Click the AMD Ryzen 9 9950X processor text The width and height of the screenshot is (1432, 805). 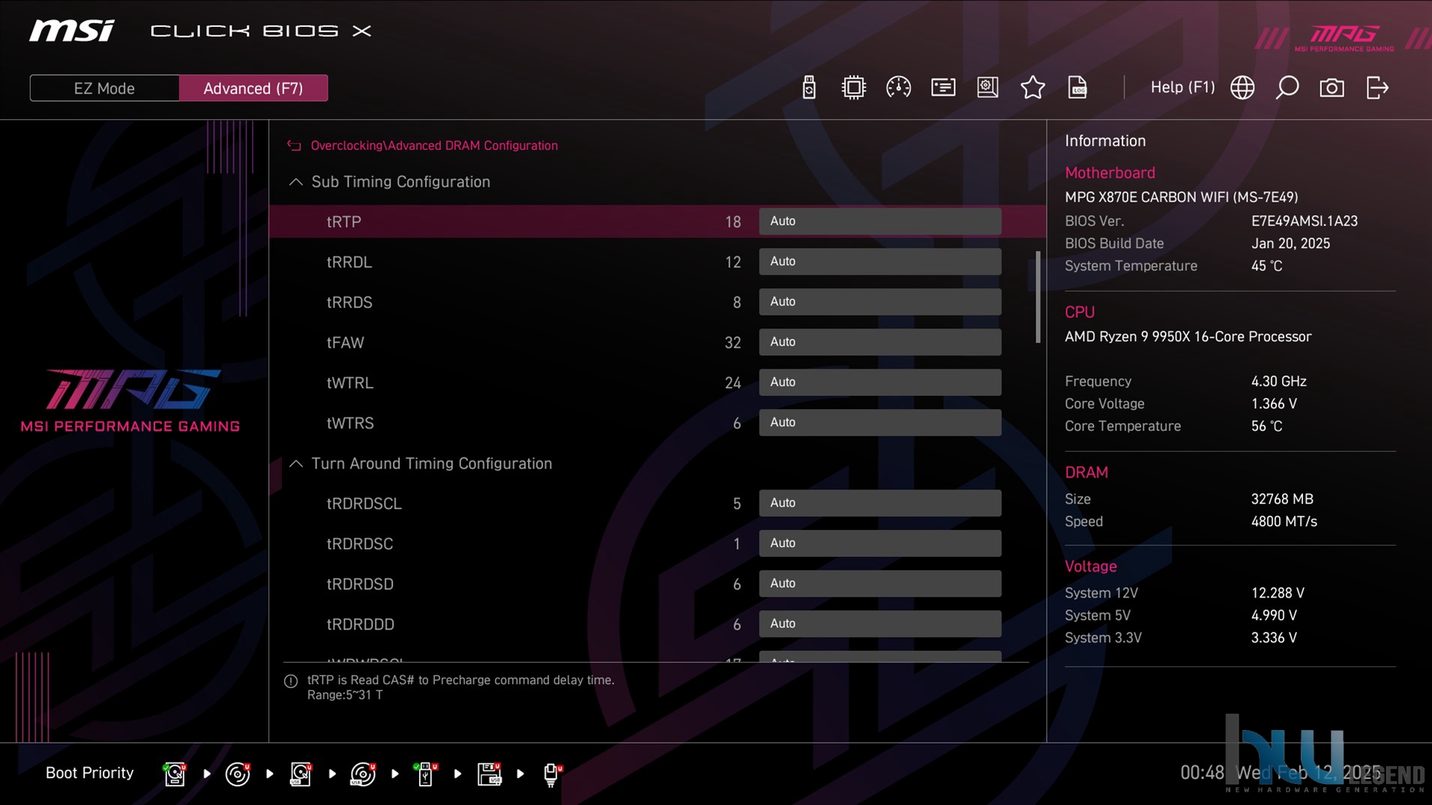click(1188, 337)
